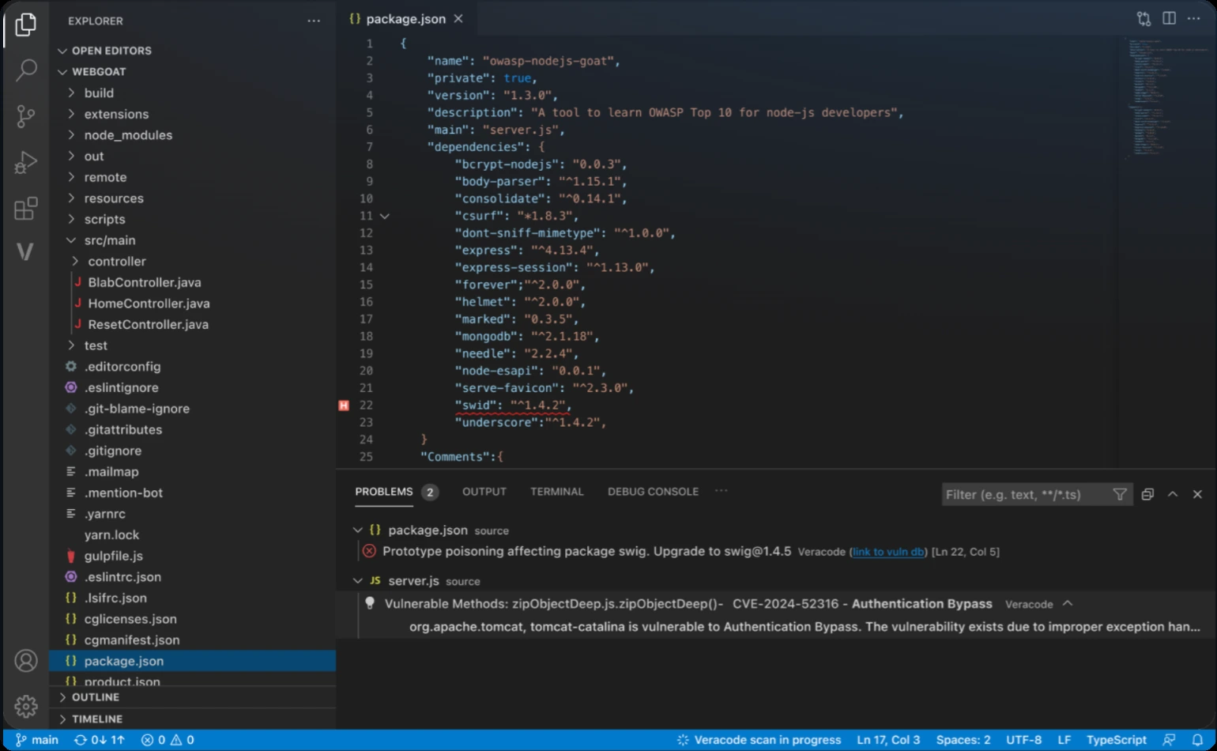1217x751 pixels.
Task: Switch to the Problems tab
Action: (x=384, y=492)
